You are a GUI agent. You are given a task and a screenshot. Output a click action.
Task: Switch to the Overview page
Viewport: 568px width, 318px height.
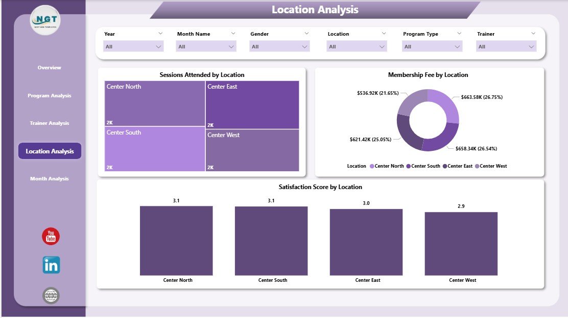click(x=50, y=67)
